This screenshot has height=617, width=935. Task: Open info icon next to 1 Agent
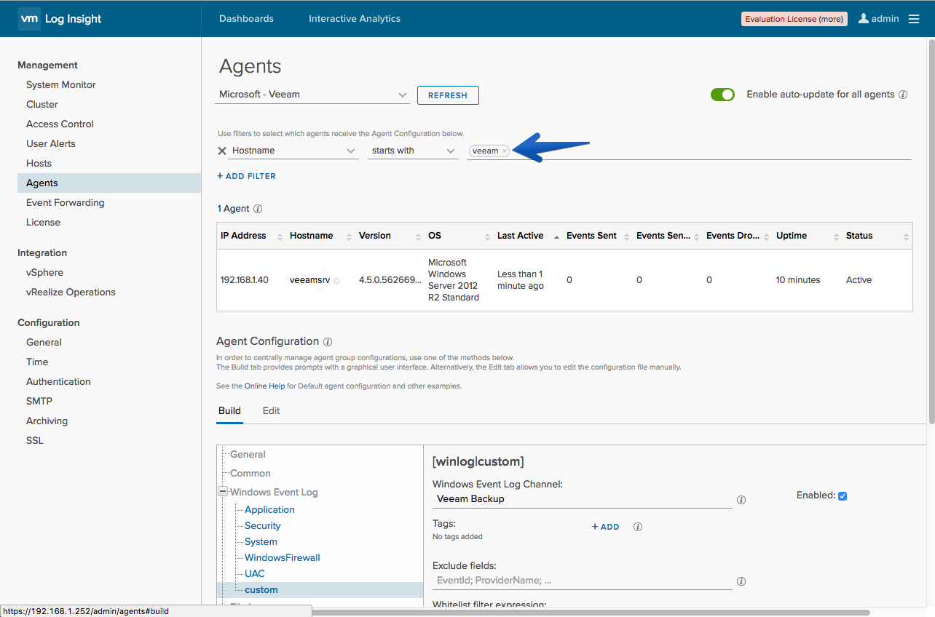pyautogui.click(x=258, y=209)
